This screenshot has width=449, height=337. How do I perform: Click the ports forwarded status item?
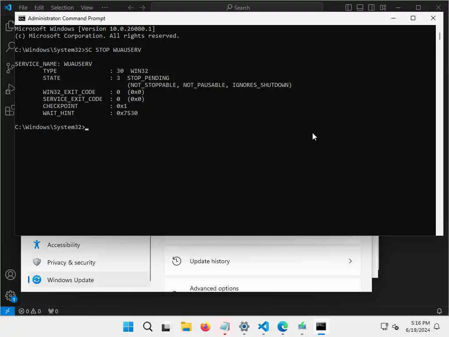click(53, 311)
